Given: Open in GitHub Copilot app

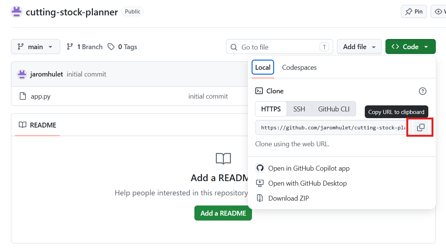Looking at the screenshot, I should [309, 168].
